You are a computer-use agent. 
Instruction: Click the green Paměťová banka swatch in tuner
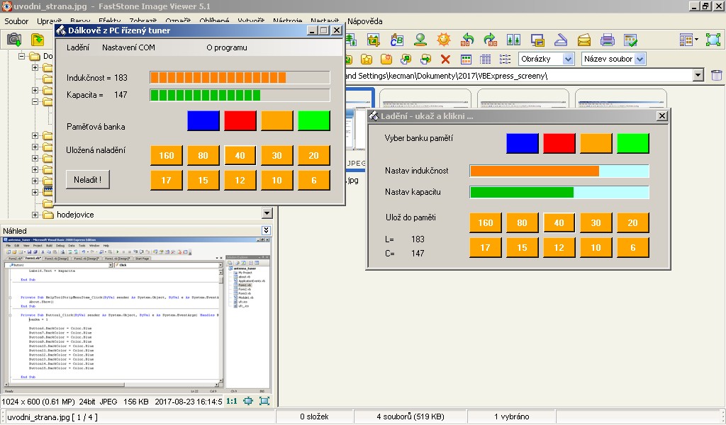pos(314,121)
